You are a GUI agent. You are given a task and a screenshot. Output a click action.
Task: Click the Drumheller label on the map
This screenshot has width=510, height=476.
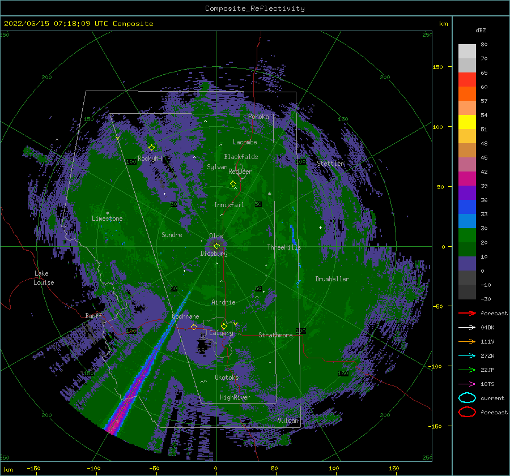pyautogui.click(x=332, y=279)
